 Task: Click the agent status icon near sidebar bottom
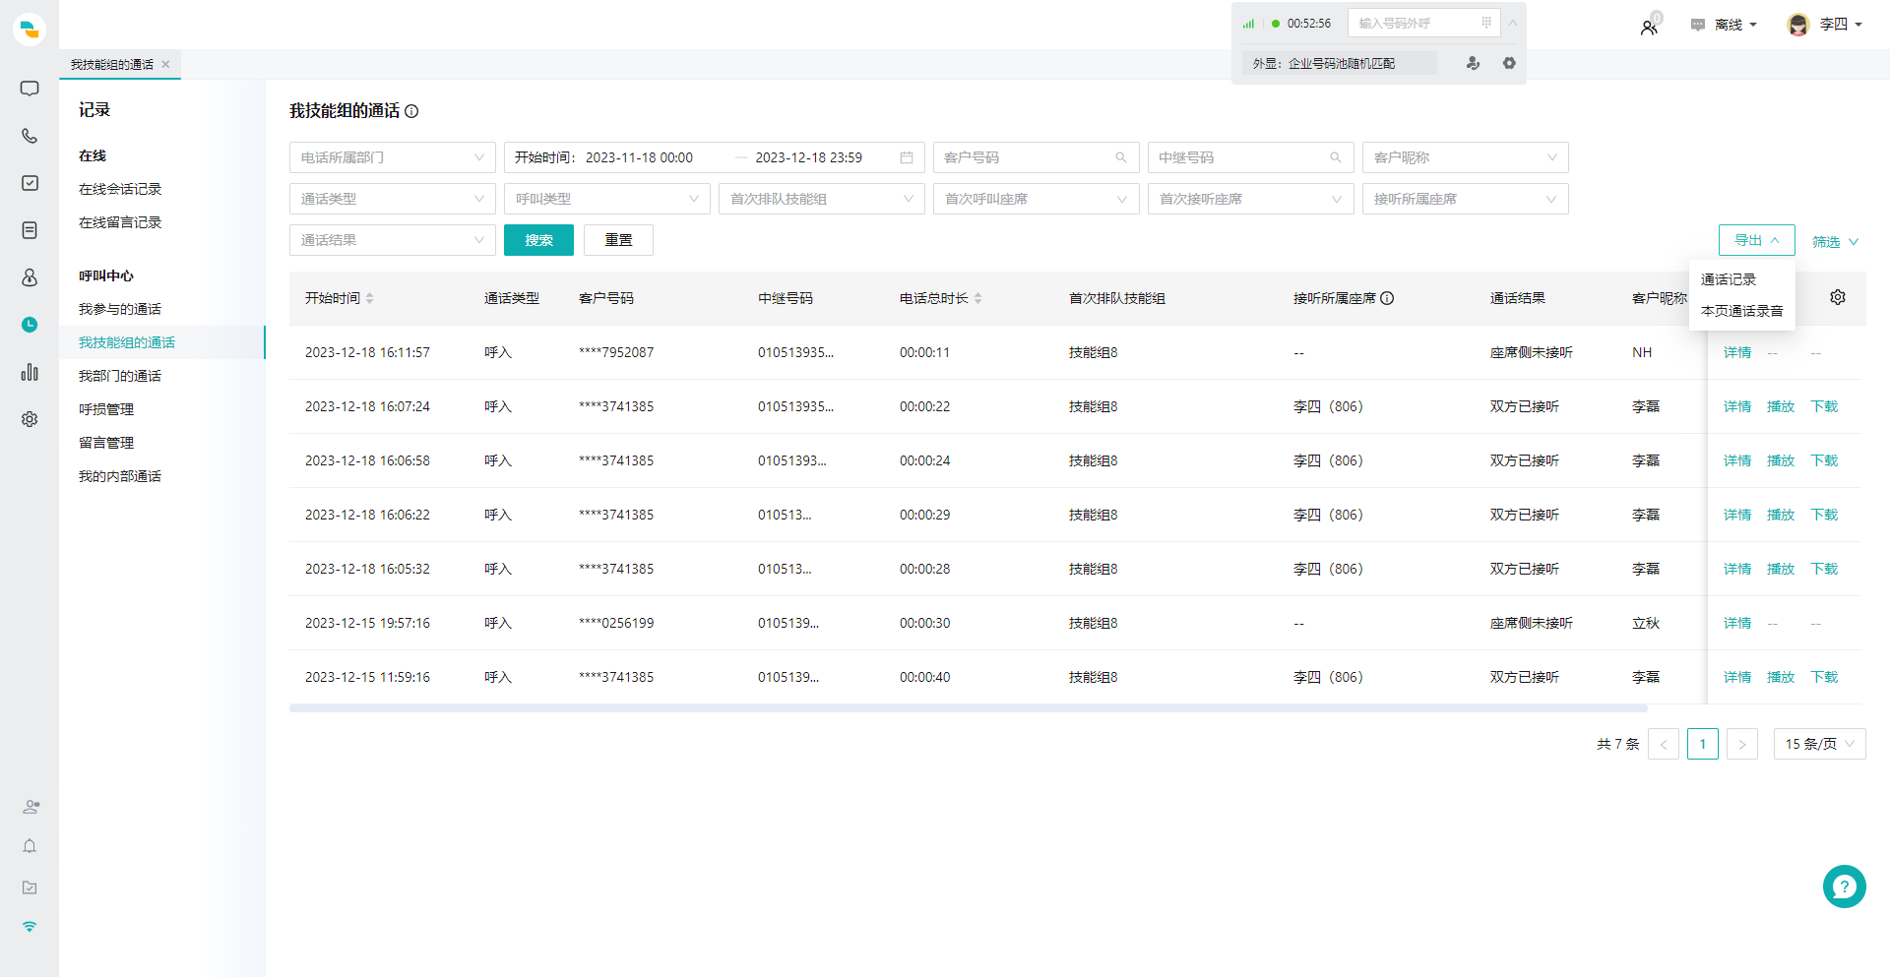pyautogui.click(x=31, y=807)
